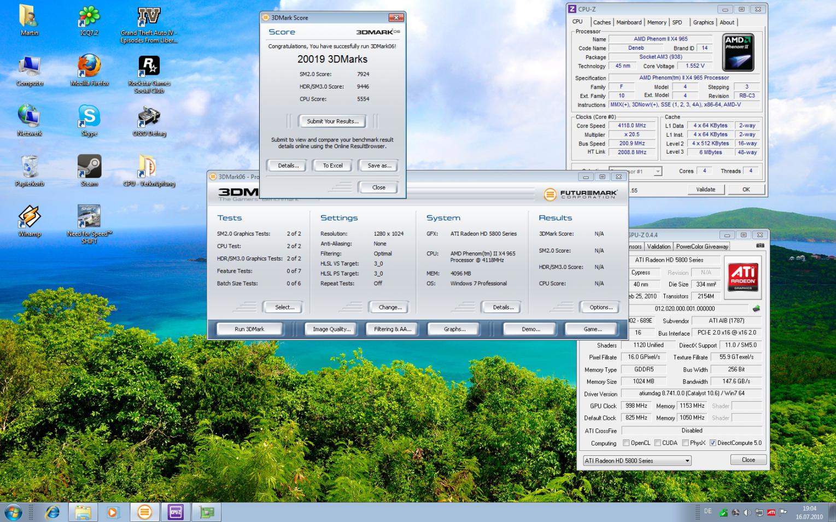Open the Validation tab in GPU-Z
This screenshot has width=836, height=522.
(x=658, y=247)
